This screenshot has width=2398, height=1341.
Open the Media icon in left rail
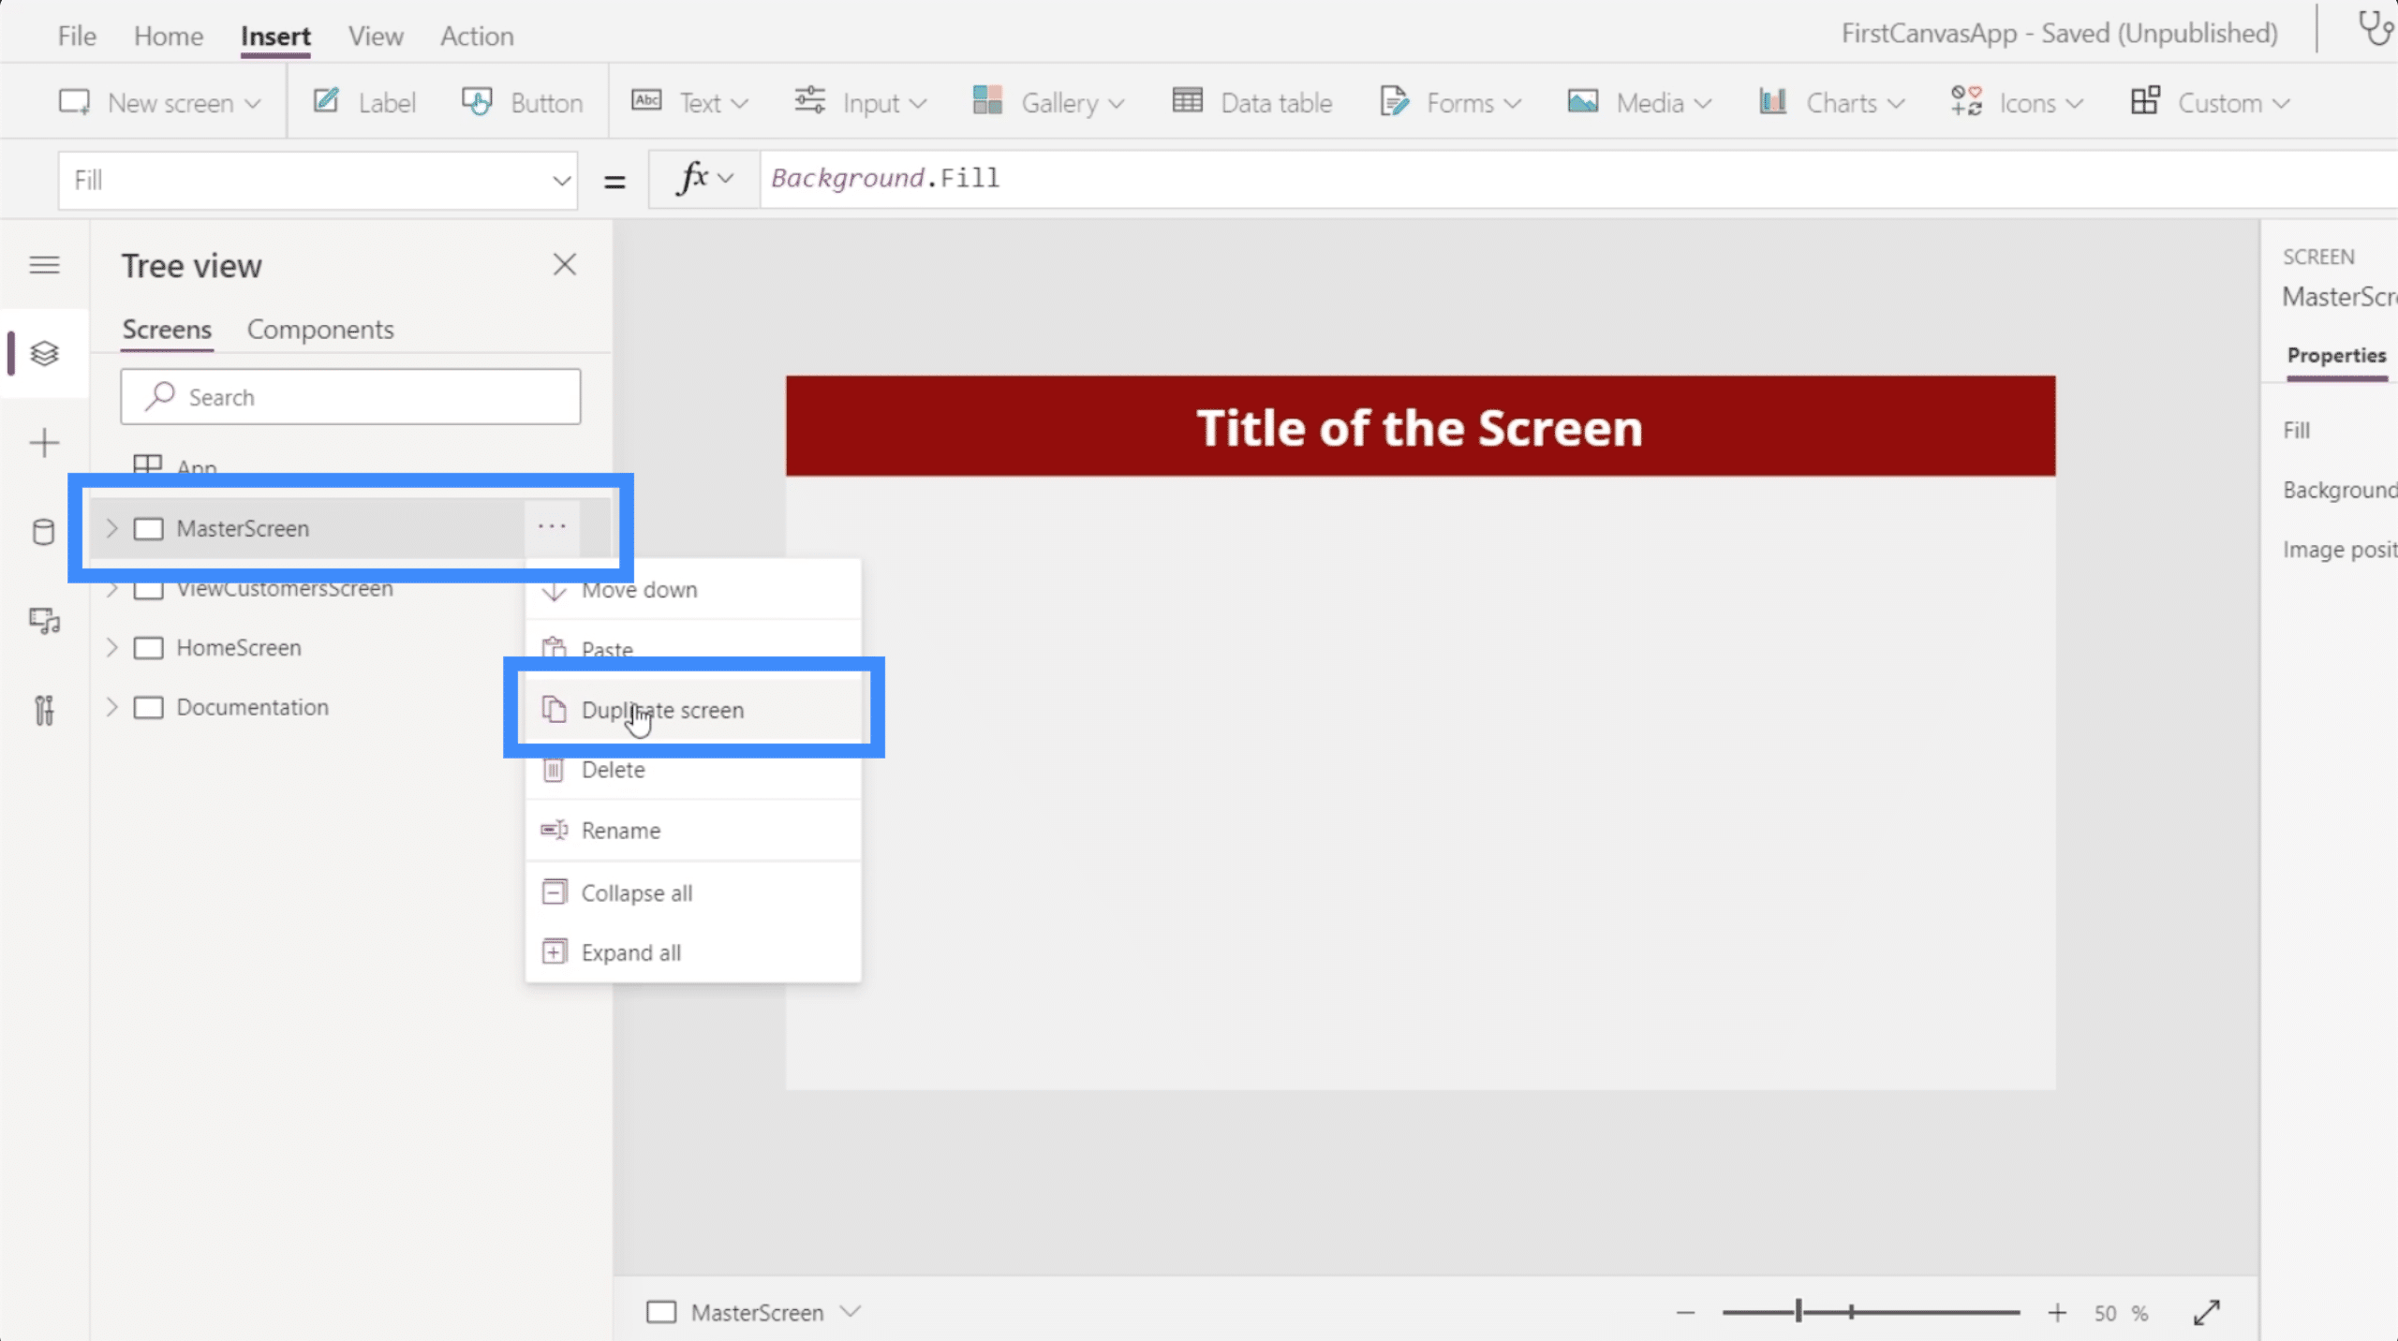click(x=44, y=621)
